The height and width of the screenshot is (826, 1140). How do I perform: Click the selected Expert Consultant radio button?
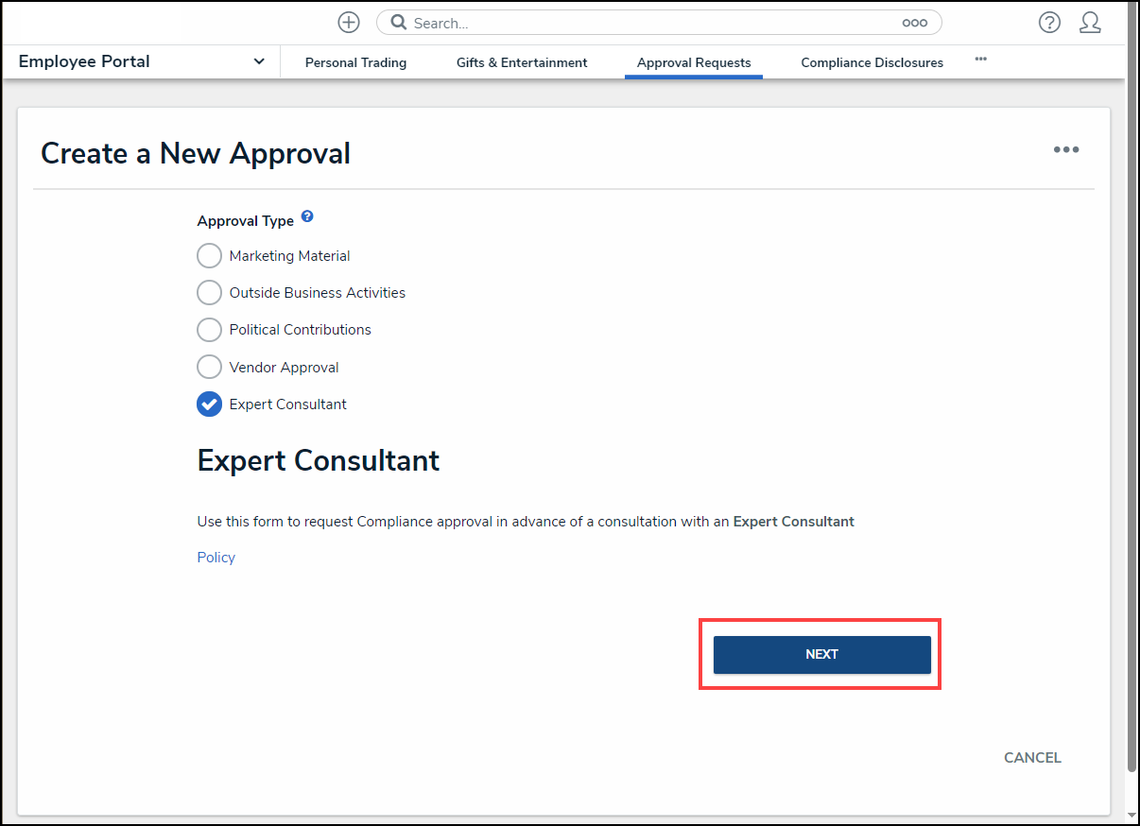pyautogui.click(x=209, y=404)
